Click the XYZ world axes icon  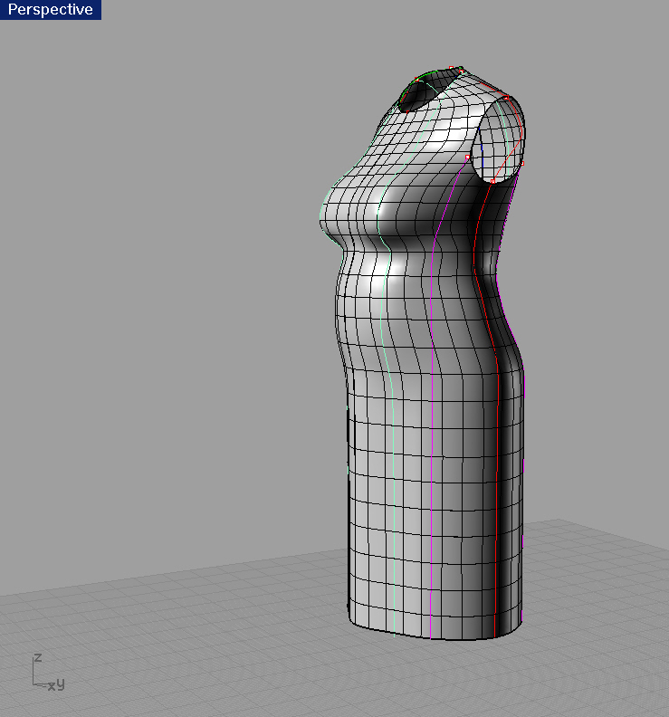[x=49, y=672]
